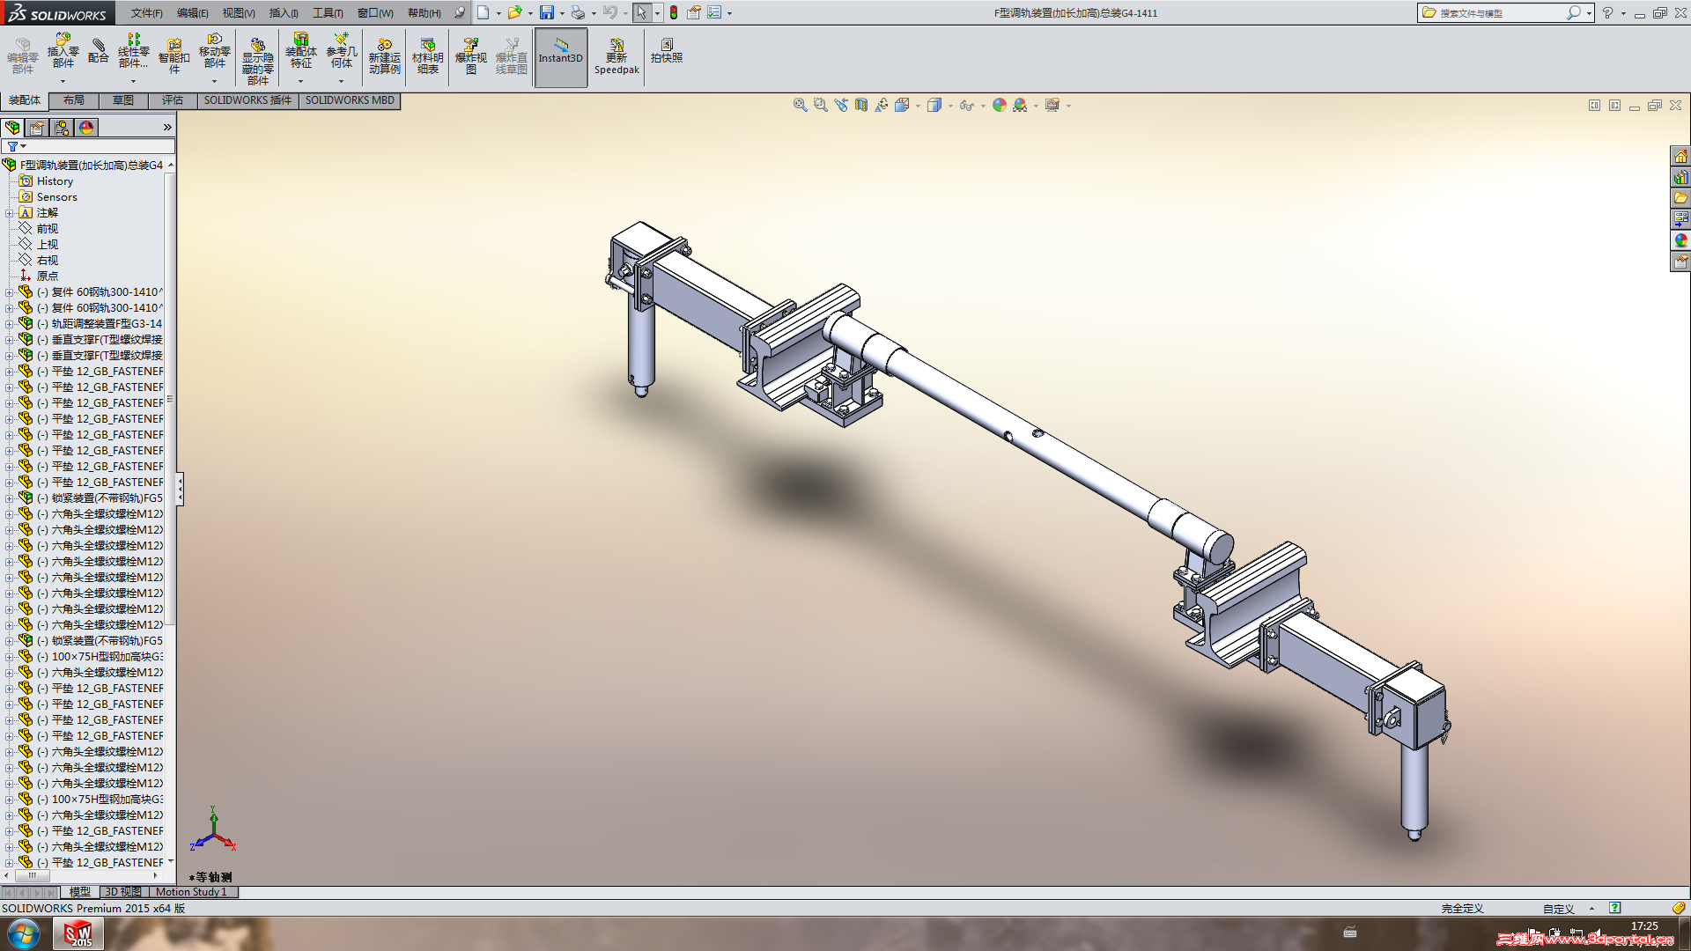The image size is (1691, 951).
Task: Click the Motion Study 1 tab
Action: (191, 892)
